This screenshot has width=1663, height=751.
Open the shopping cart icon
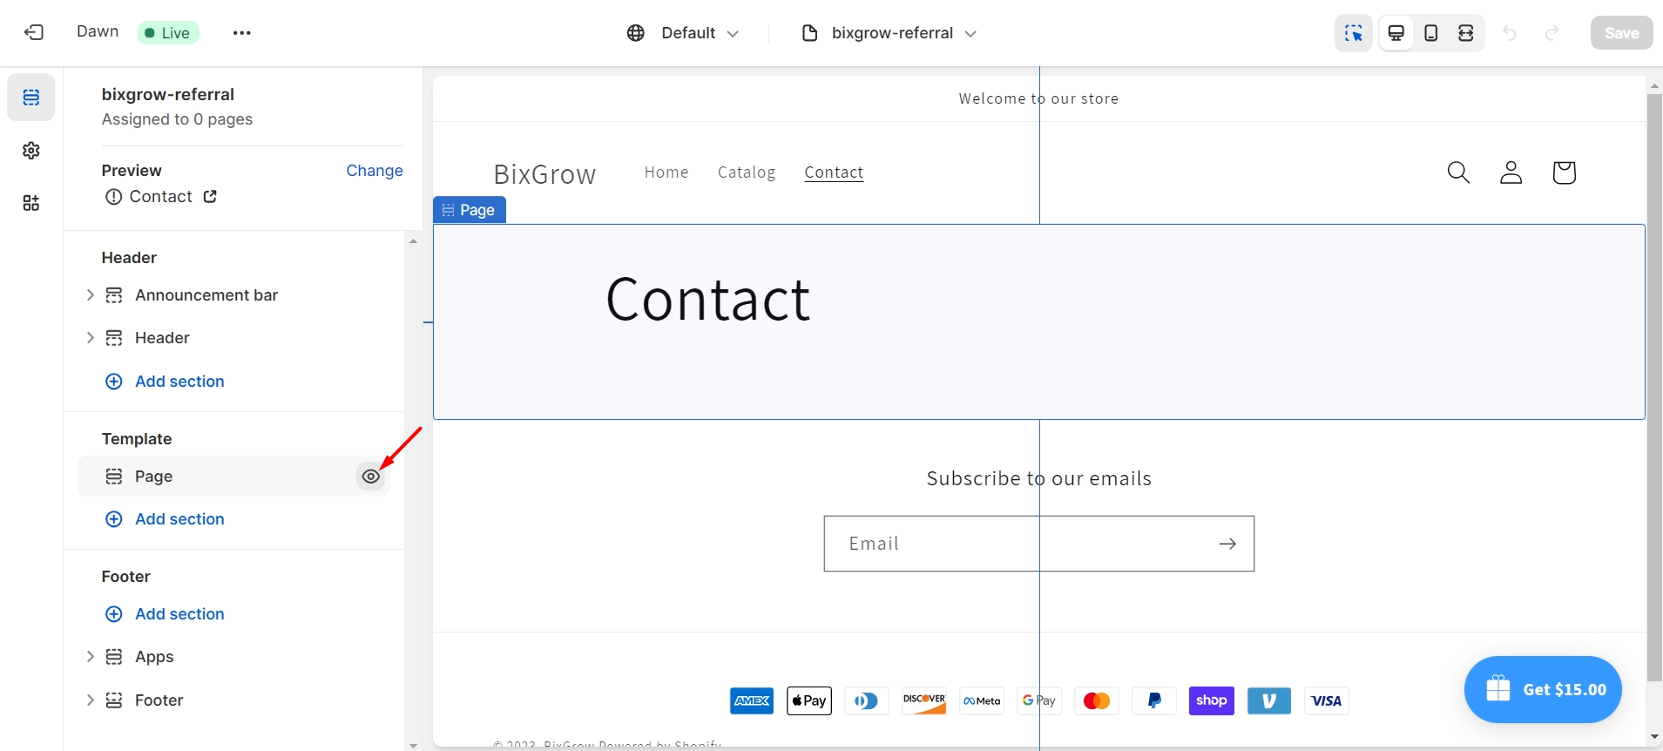pyautogui.click(x=1565, y=173)
